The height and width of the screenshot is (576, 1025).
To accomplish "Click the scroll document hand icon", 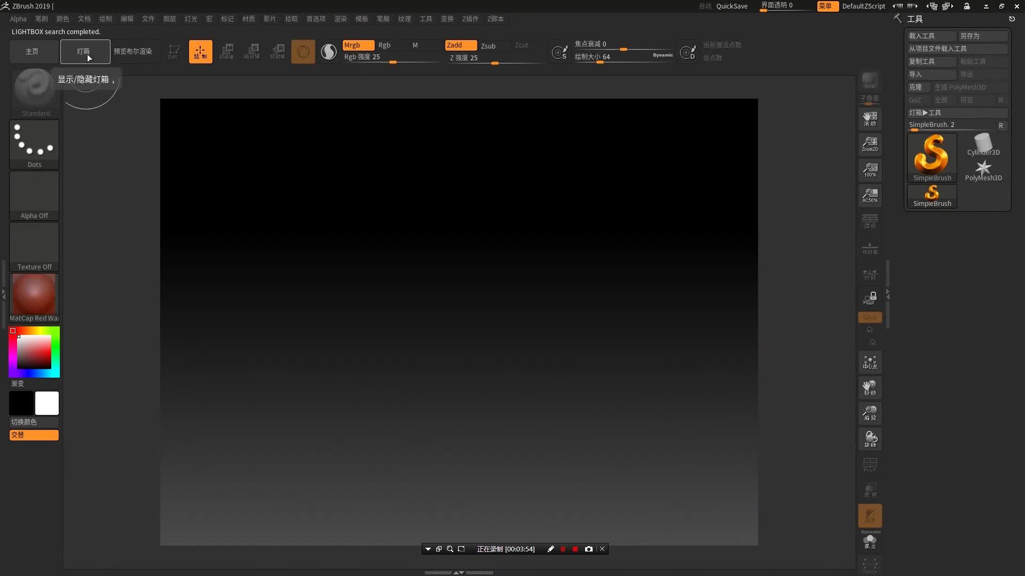I will point(870,118).
